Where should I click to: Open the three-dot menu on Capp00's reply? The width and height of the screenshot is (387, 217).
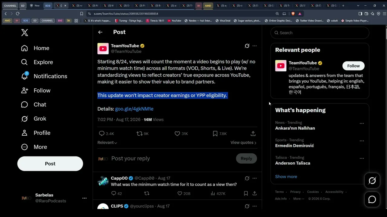click(255, 178)
